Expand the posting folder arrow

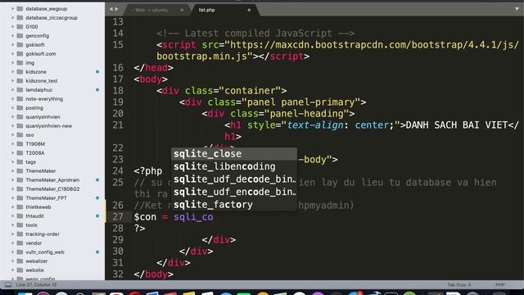click(x=13, y=108)
